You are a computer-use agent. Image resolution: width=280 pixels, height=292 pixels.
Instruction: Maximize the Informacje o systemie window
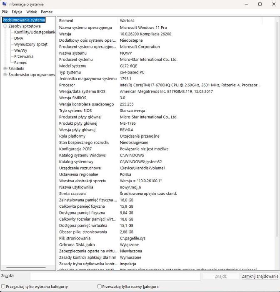260,4
